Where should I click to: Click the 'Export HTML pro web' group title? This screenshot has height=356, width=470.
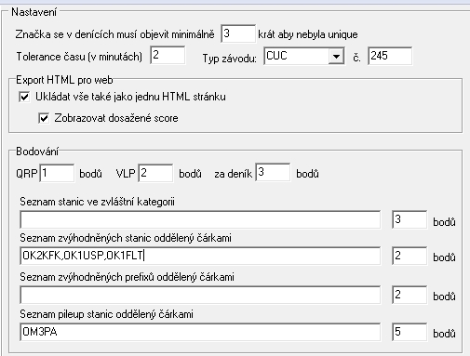coord(64,80)
